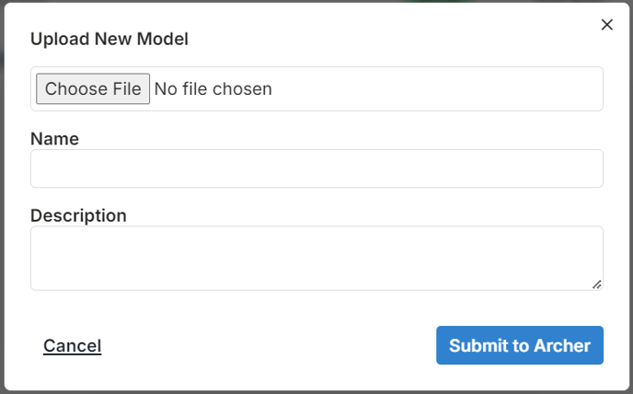Click the Upload New Model heading
The image size is (633, 394).
109,40
